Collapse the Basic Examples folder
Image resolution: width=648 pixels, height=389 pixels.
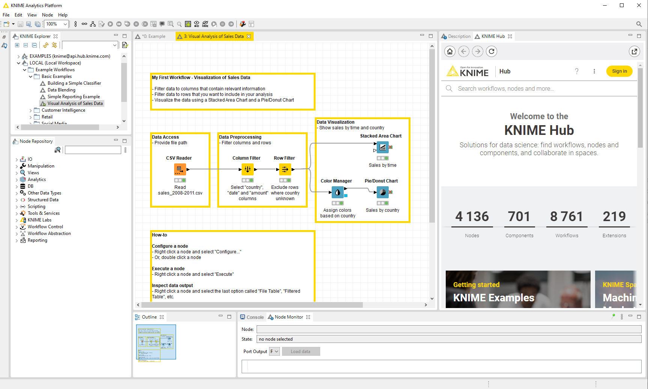coord(31,76)
